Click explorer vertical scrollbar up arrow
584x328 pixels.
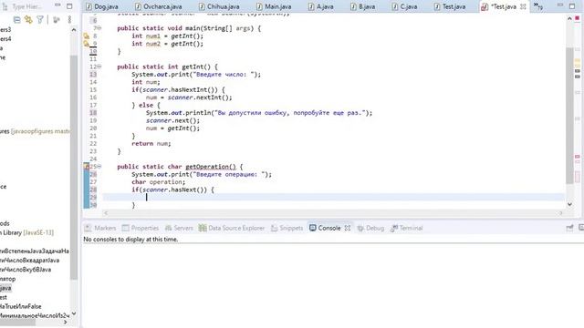74,30
